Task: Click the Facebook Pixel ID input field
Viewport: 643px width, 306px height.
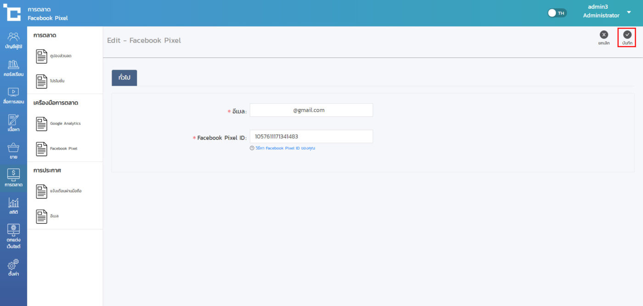Action: 311,137
